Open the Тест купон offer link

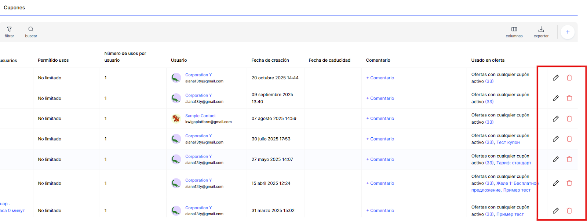[x=508, y=142]
